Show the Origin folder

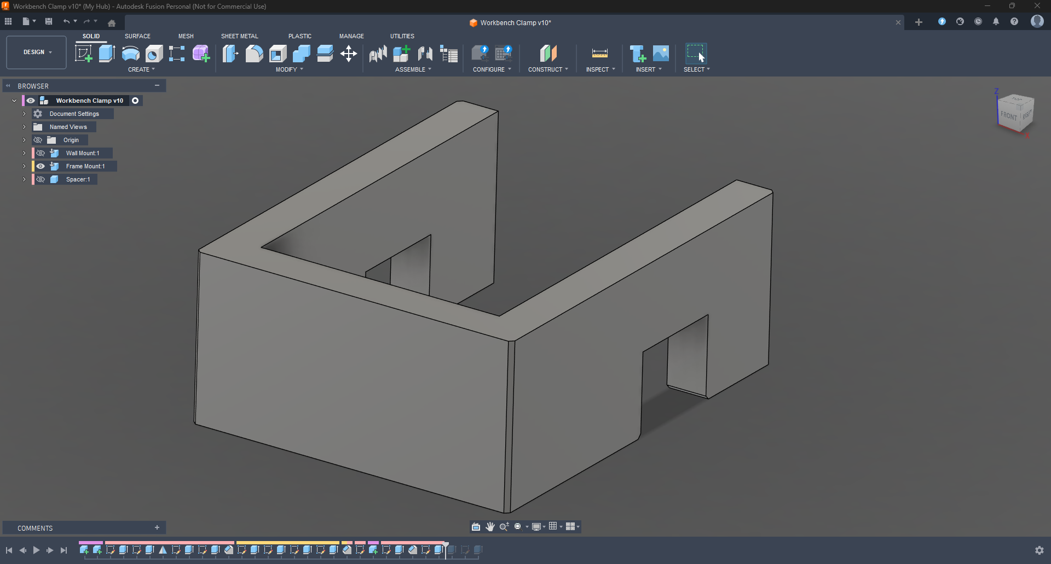tap(38, 140)
